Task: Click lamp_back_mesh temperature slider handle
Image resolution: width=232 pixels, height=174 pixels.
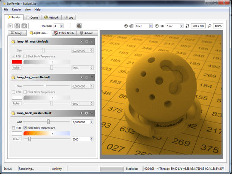Action: click(30, 139)
